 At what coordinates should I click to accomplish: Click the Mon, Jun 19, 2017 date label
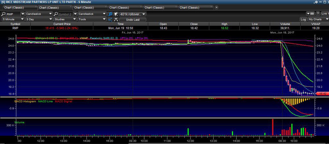click(x=282, y=33)
